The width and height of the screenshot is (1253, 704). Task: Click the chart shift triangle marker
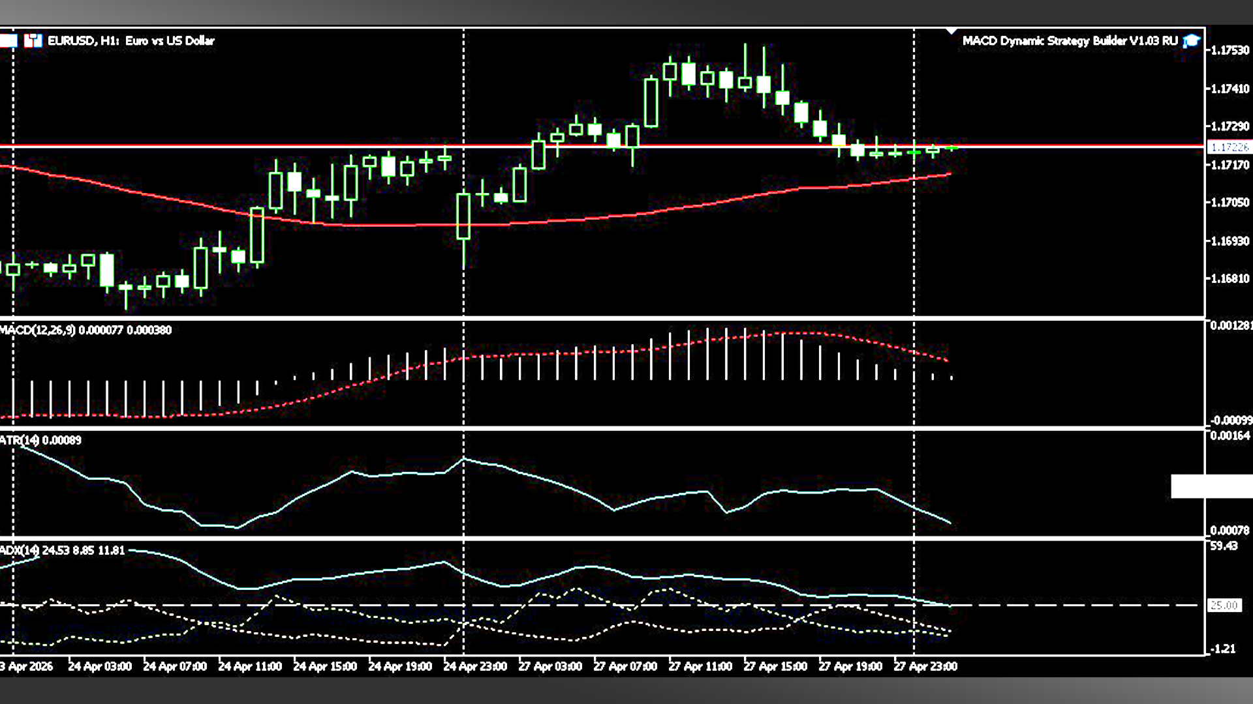click(x=951, y=31)
